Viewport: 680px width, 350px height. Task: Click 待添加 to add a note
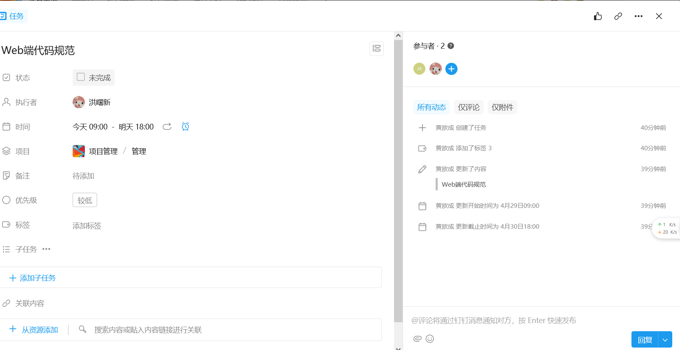(x=83, y=176)
